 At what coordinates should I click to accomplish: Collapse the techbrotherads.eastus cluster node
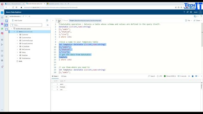point(11,29)
